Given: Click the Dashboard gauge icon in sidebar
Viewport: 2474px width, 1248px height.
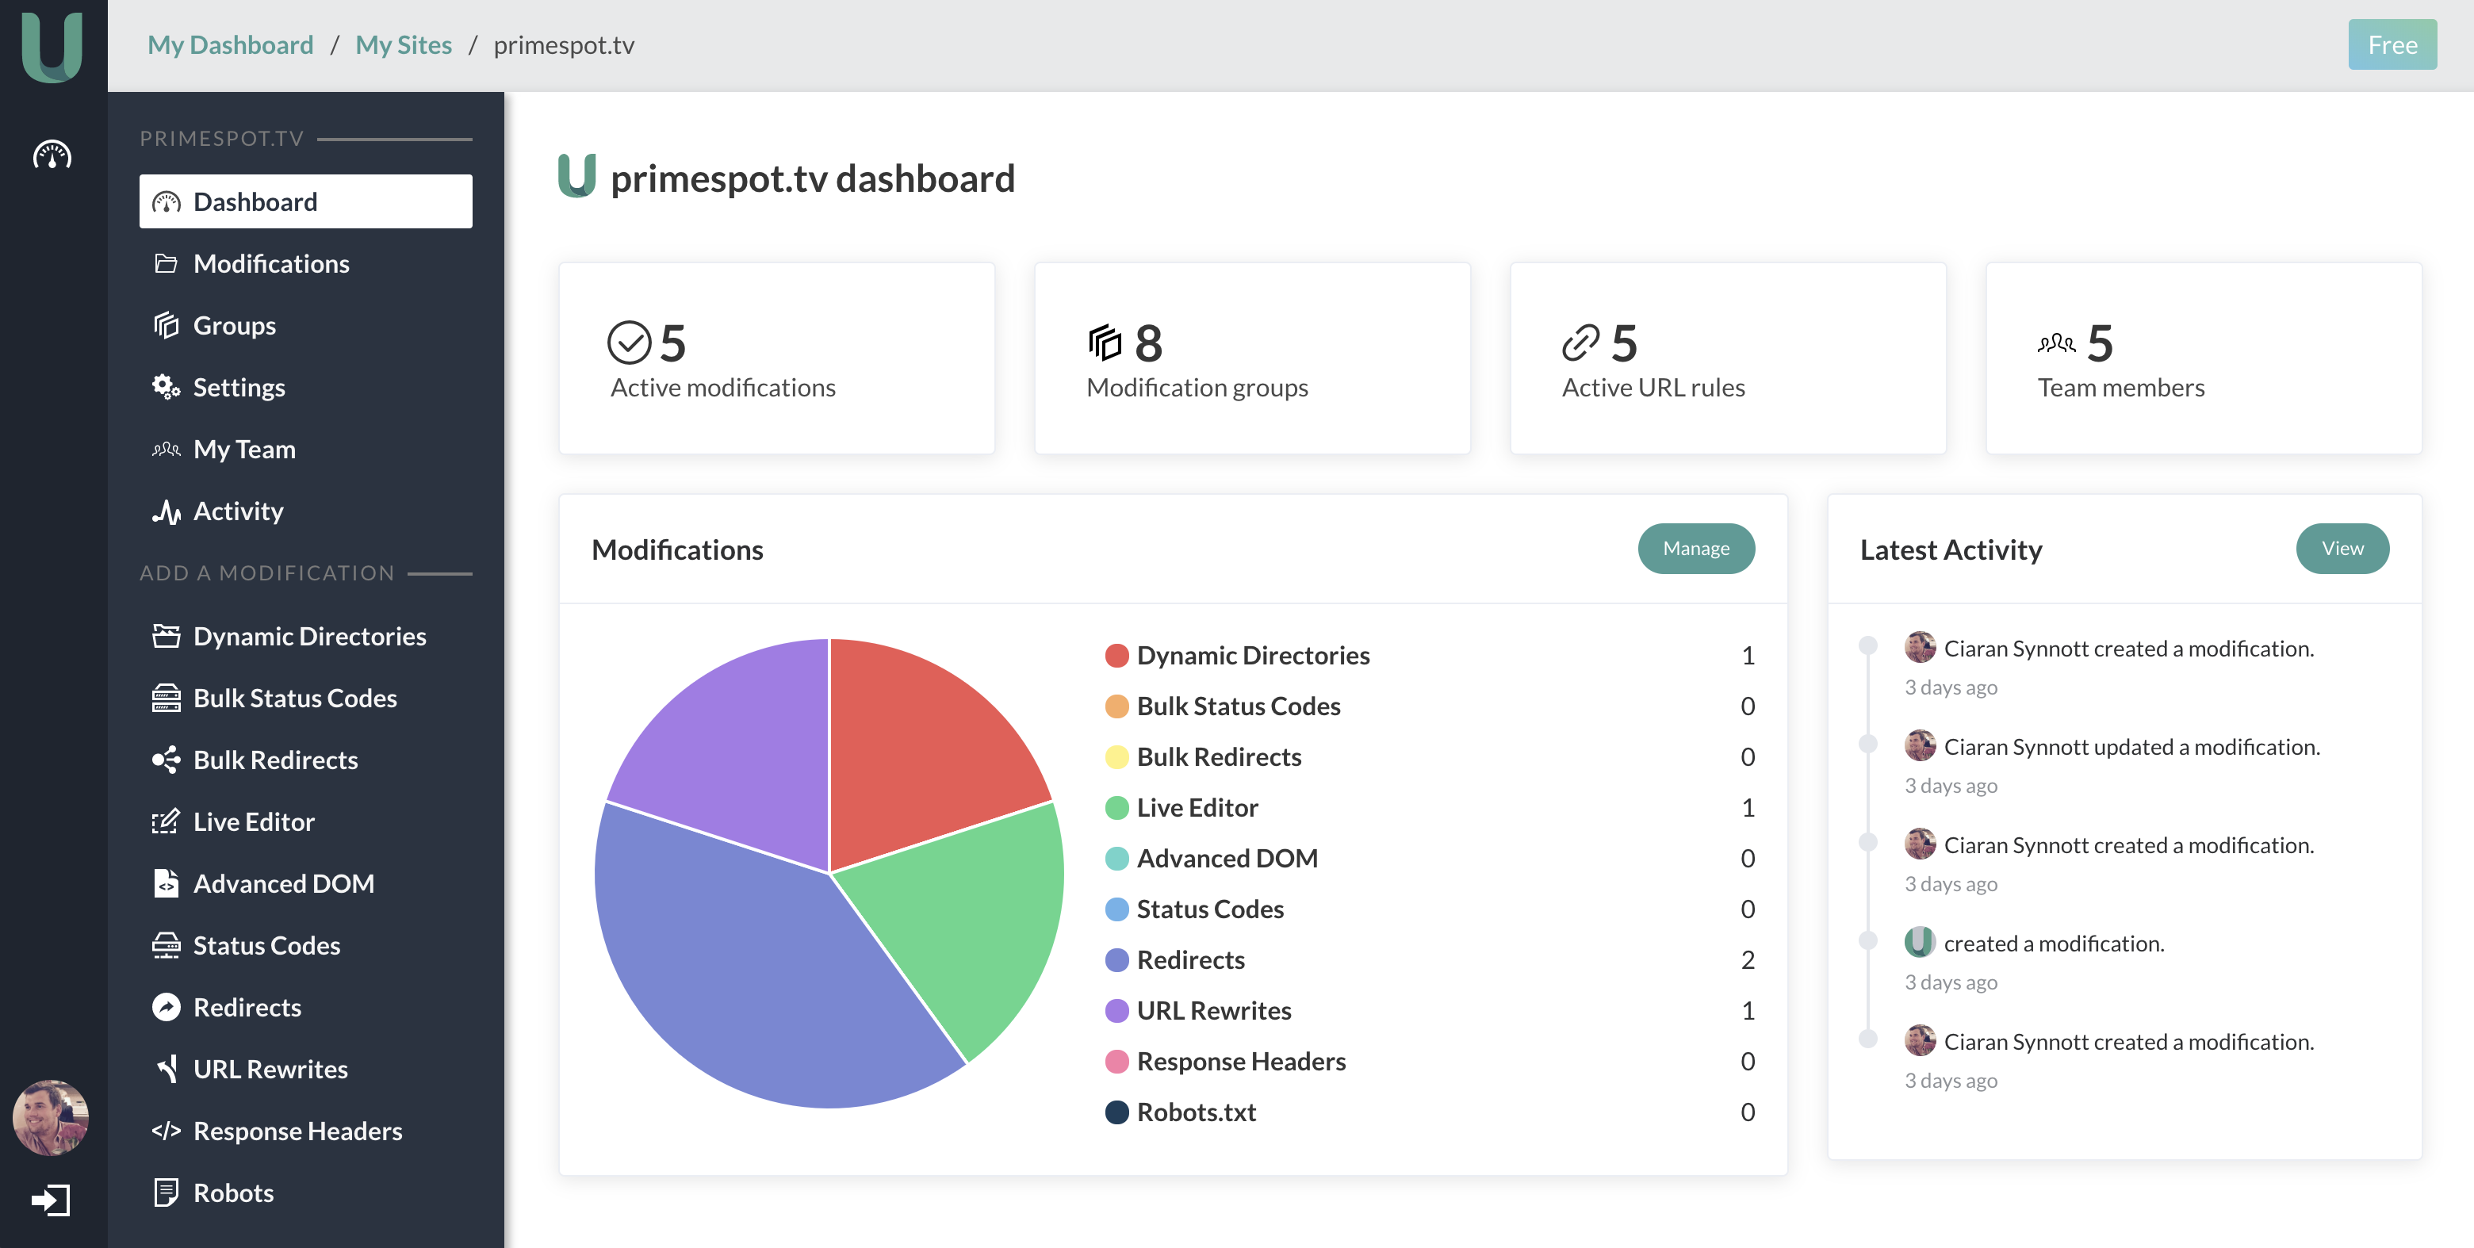Looking at the screenshot, I should coord(167,201).
